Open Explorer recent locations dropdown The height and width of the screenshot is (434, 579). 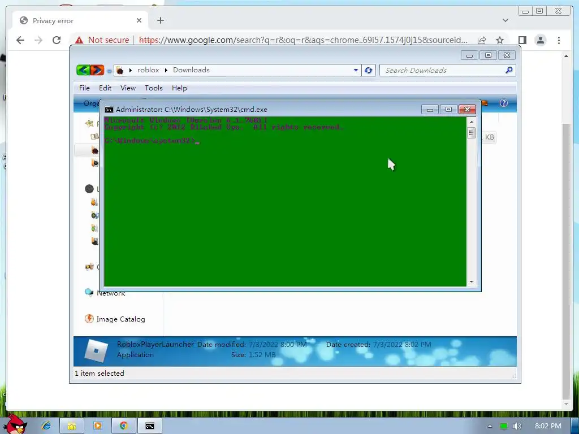109,71
